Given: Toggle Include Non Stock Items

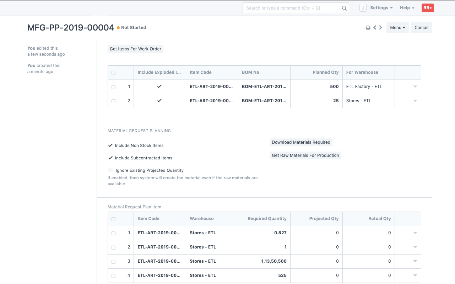Looking at the screenshot, I should pyautogui.click(x=110, y=146).
